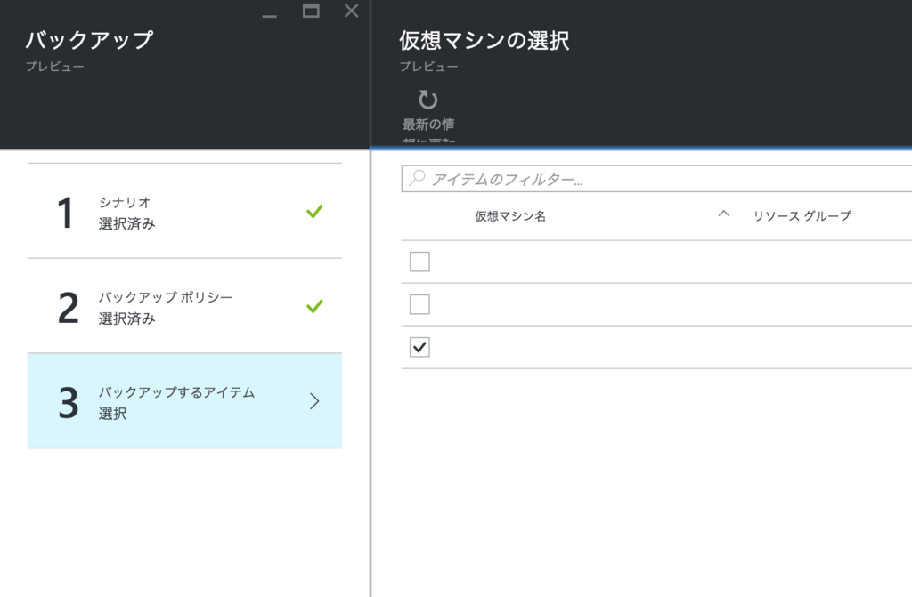Click プレビュー under 仮想マシンの選択 title

(x=428, y=67)
